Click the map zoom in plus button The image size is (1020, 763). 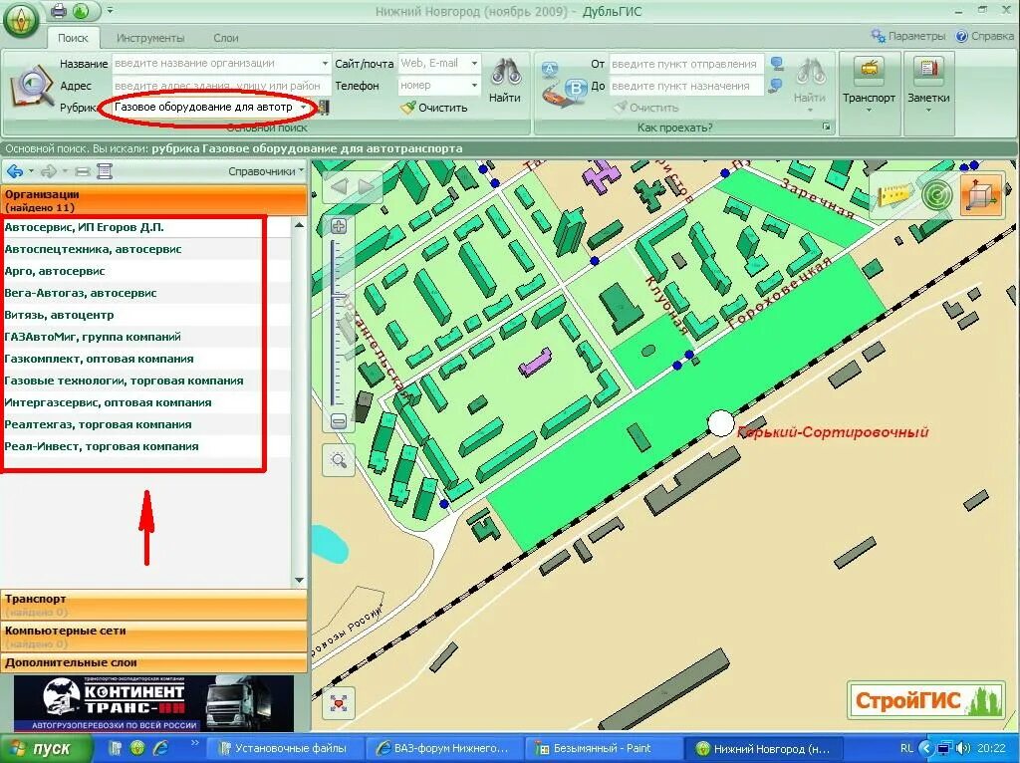click(x=339, y=226)
